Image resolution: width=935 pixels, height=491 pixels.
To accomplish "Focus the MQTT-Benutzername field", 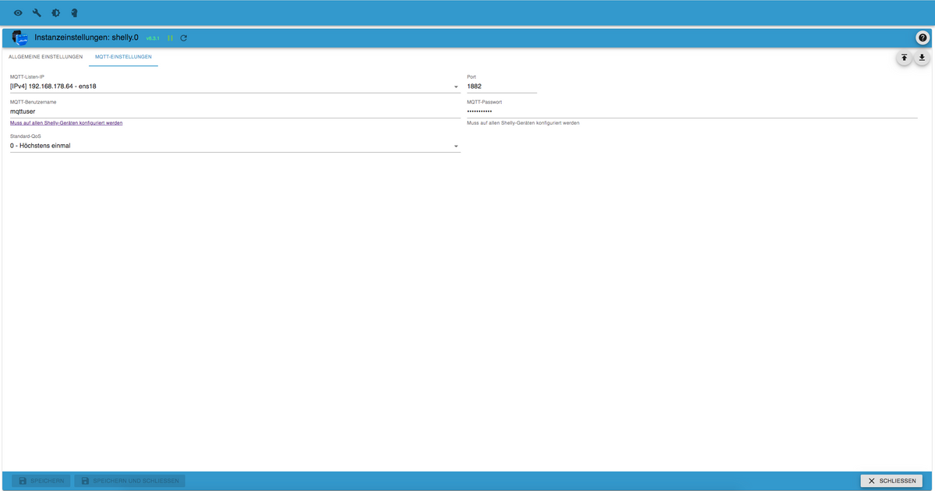I will (235, 111).
